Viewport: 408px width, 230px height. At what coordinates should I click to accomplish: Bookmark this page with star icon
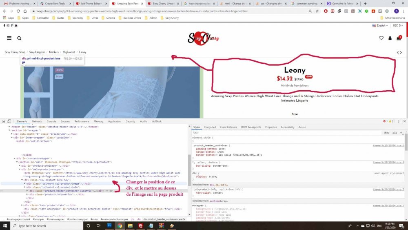[x=317, y=11]
